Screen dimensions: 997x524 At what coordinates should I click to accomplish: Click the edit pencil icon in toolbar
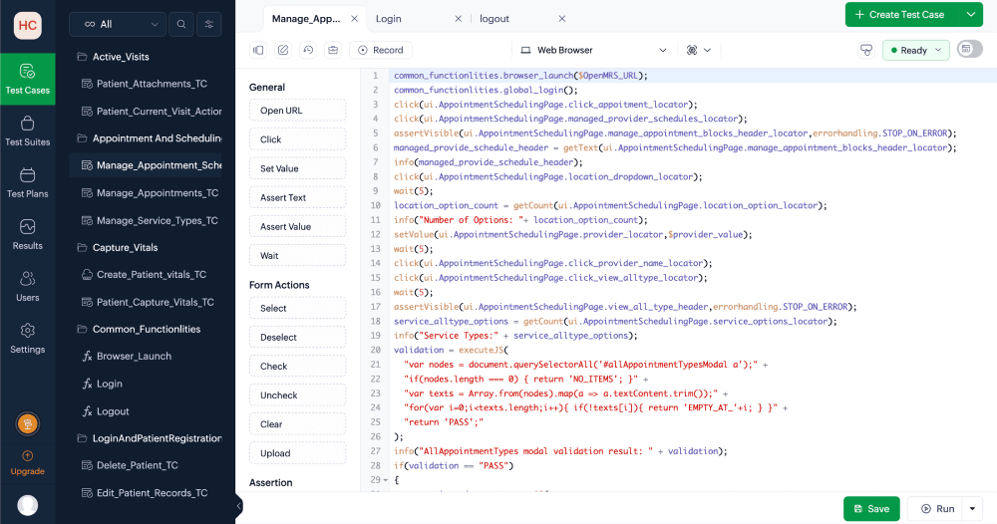click(283, 50)
